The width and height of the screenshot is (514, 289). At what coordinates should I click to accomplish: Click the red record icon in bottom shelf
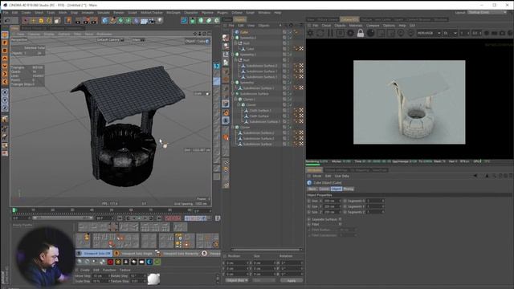(110, 262)
